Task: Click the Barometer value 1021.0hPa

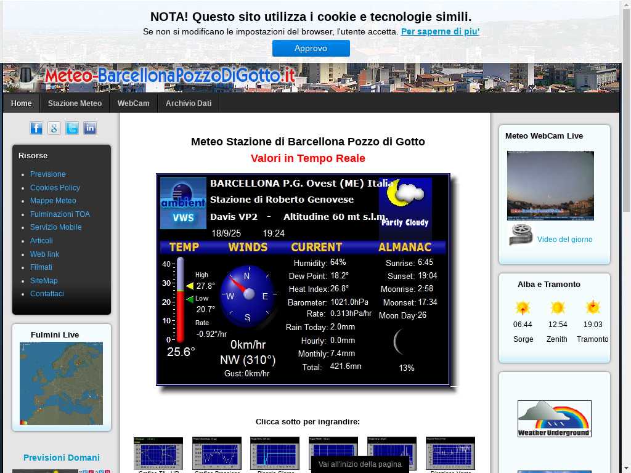Action: pyautogui.click(x=349, y=302)
